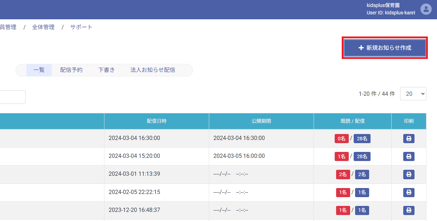Click the 既読 / 配信 column header
The image size is (437, 221).
click(353, 121)
